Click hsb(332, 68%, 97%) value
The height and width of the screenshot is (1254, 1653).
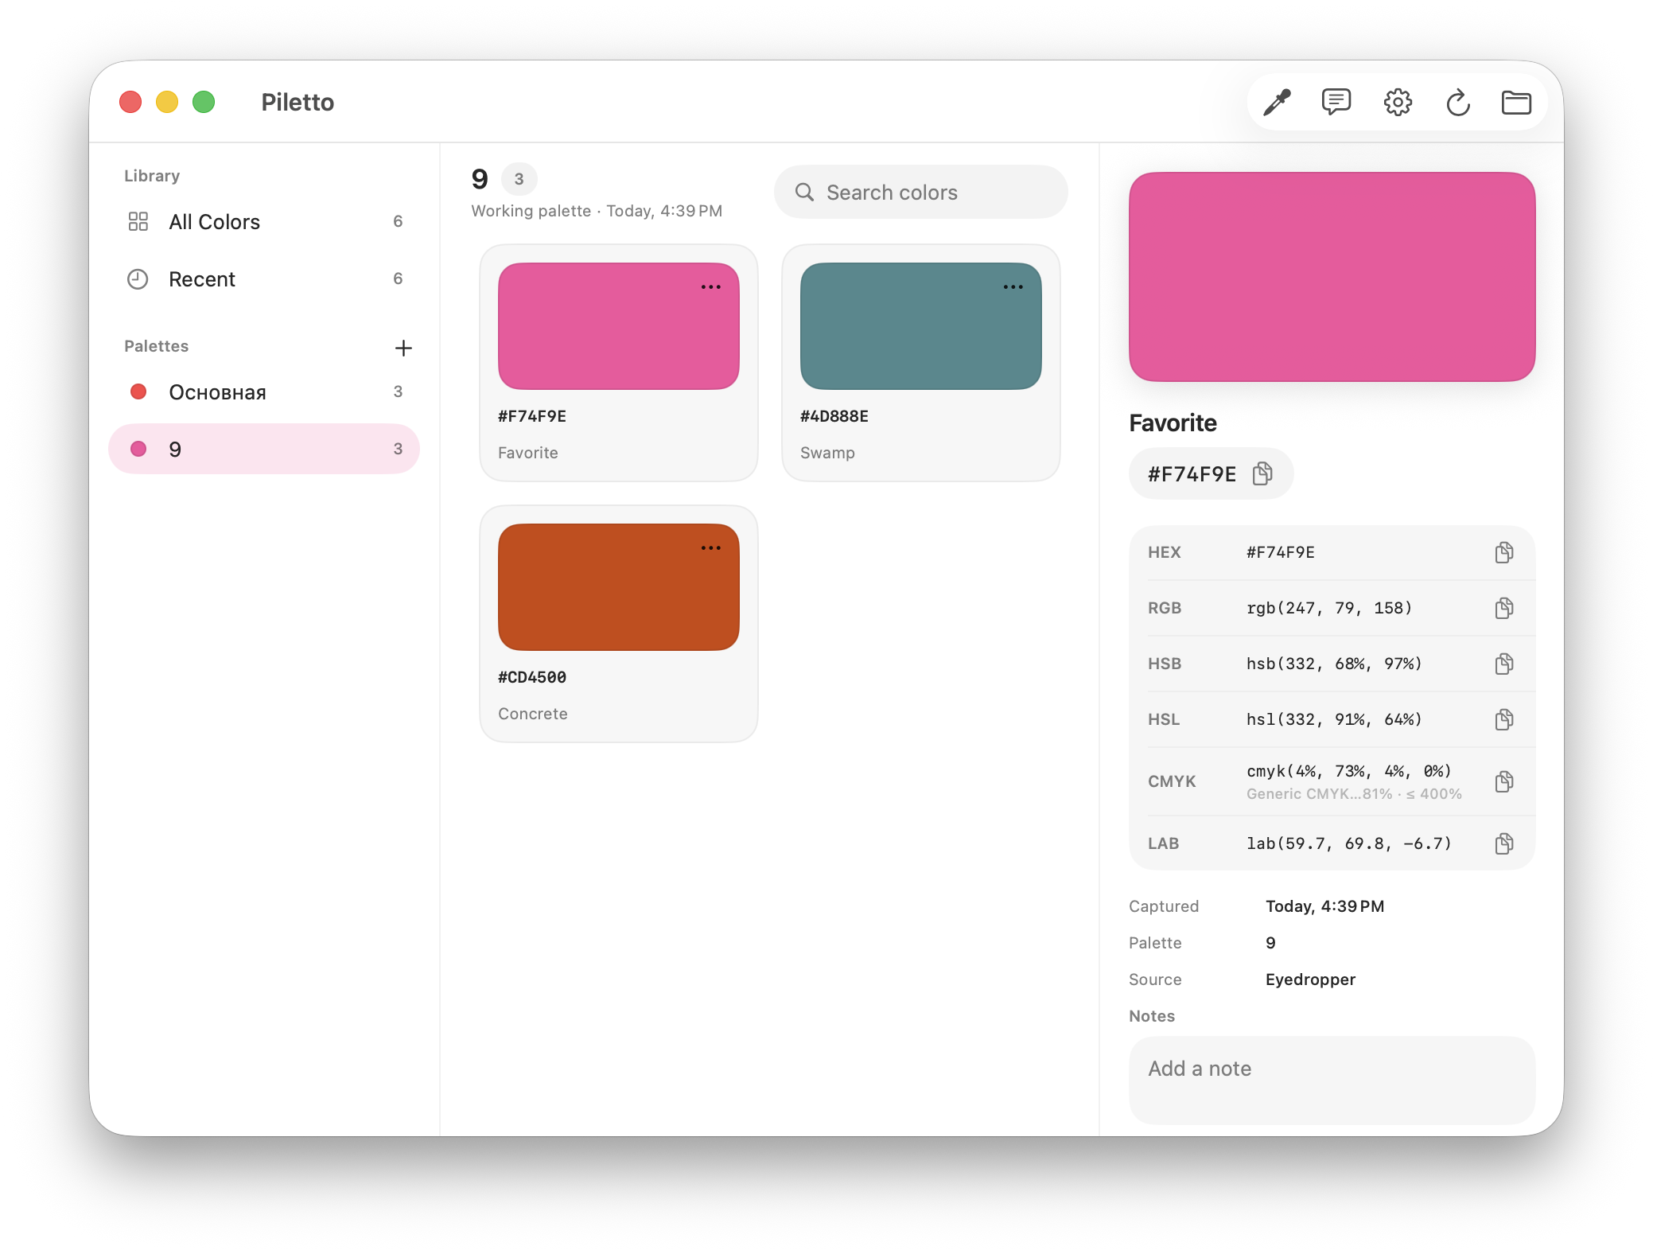(1334, 664)
